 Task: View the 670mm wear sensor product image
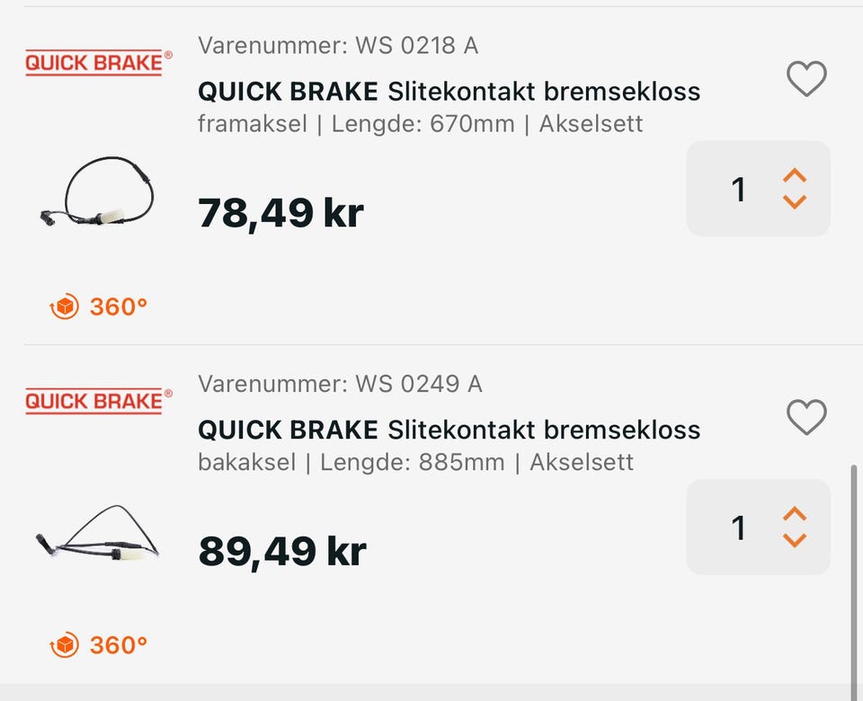(97, 191)
